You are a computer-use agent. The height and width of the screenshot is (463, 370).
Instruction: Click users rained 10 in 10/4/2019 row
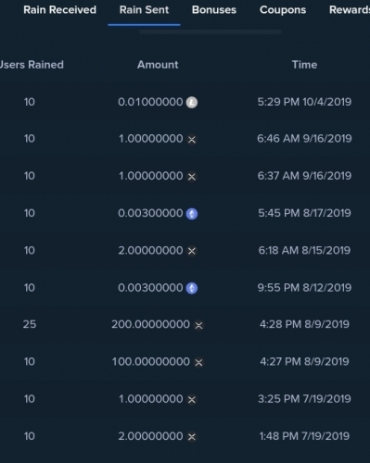click(30, 102)
